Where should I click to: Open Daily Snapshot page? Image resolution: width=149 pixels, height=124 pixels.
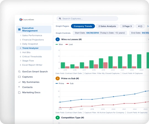click(30, 44)
